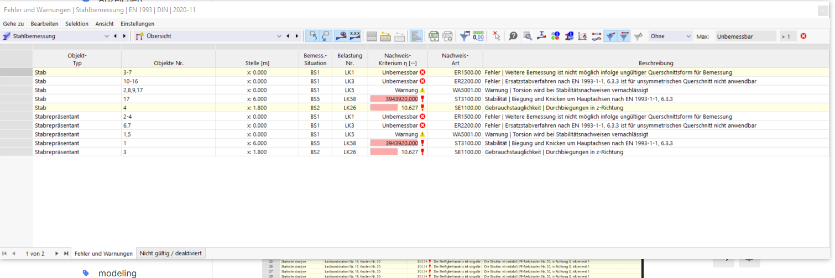The width and height of the screenshot is (835, 278).
Task: Click the Max 'Unbemessbar' field
Action: click(x=745, y=36)
